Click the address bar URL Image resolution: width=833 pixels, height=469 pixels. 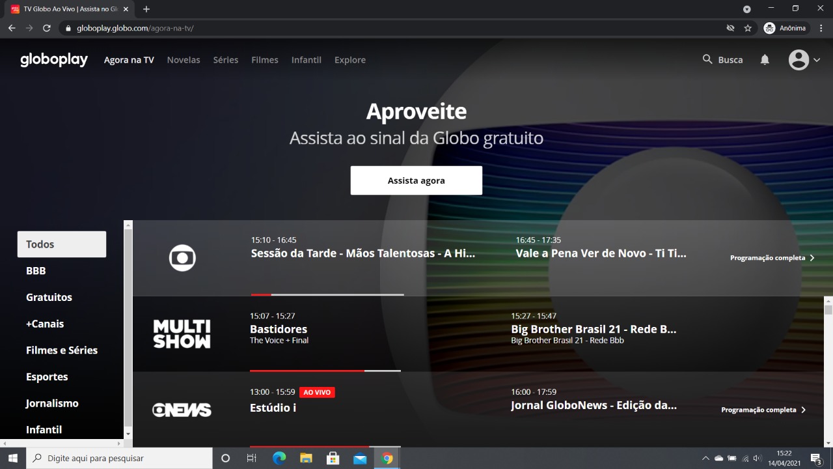tap(135, 28)
